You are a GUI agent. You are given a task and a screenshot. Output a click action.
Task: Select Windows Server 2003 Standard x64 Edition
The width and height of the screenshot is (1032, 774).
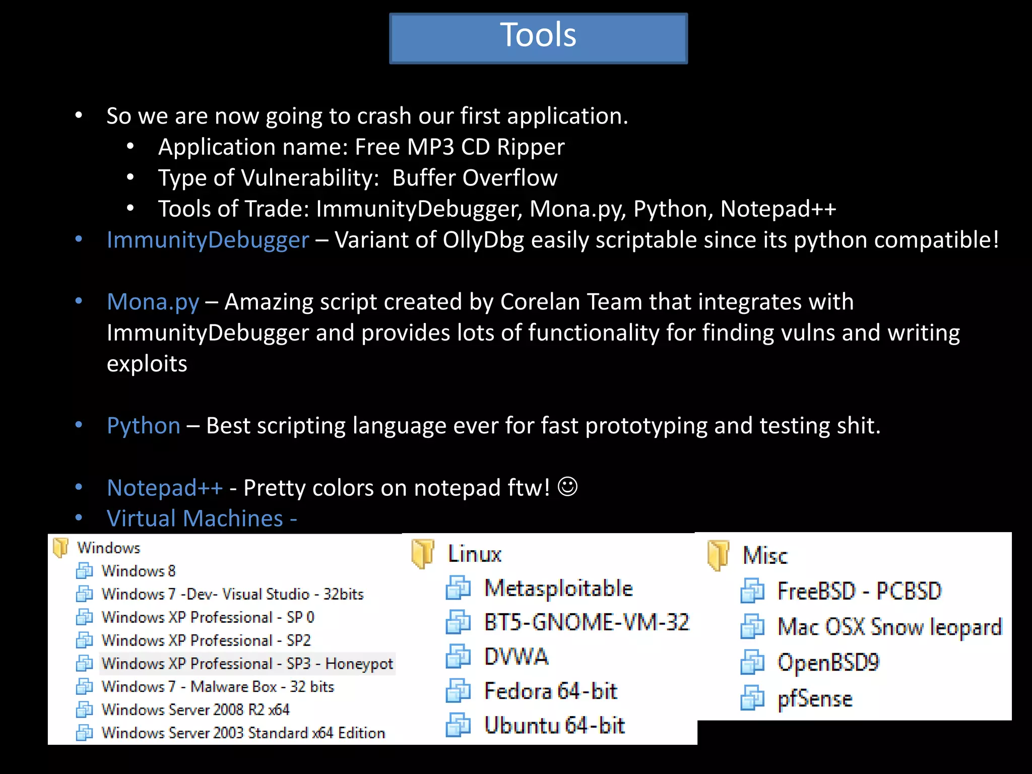point(243,733)
